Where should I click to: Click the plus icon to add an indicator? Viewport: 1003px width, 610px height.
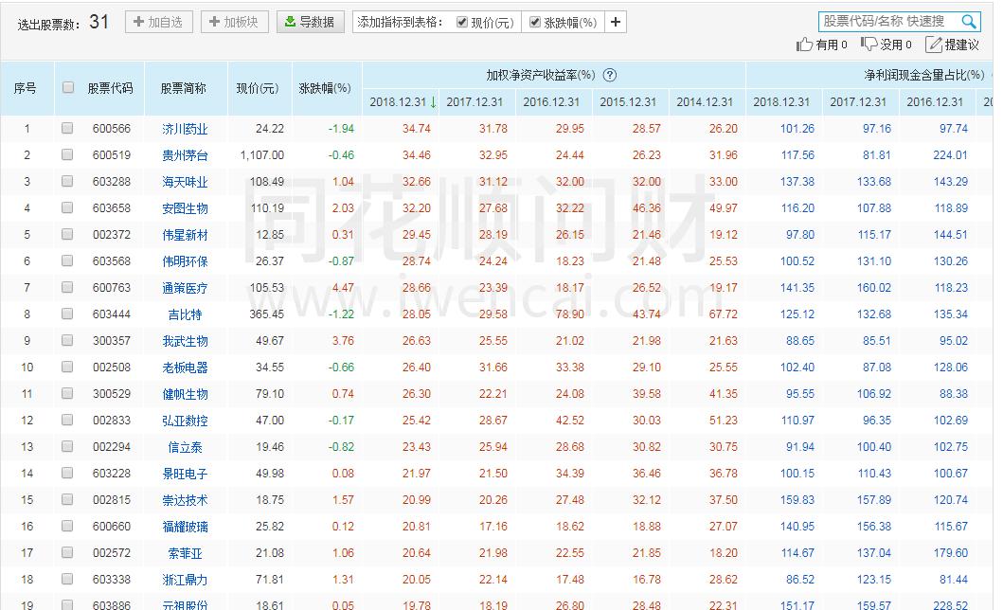coord(615,21)
